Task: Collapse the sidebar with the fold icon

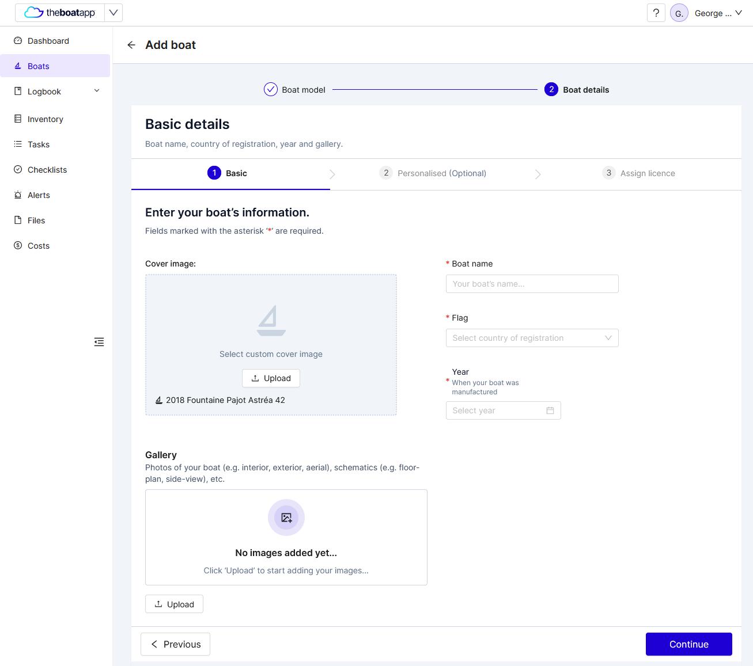Action: click(x=99, y=342)
